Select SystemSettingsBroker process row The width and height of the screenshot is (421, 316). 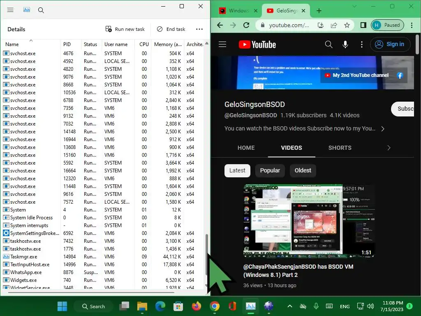103,233
